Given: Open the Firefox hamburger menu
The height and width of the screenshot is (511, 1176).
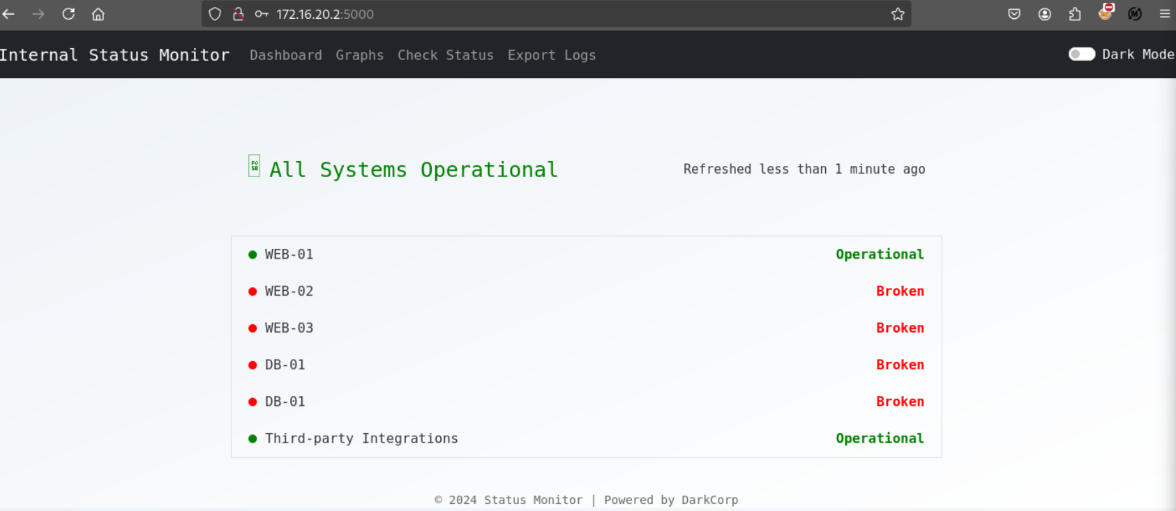Looking at the screenshot, I should point(1164,14).
